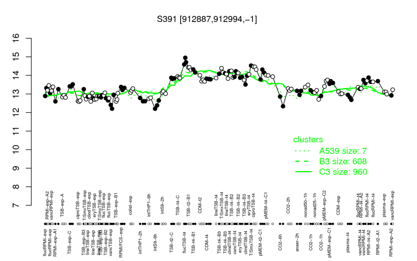
Task: Click the TSB-t2-B1 axis label
Action: tap(189, 206)
